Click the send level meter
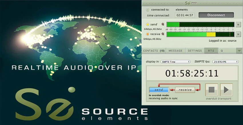The width and height of the screenshot is (243, 125). (200, 24)
